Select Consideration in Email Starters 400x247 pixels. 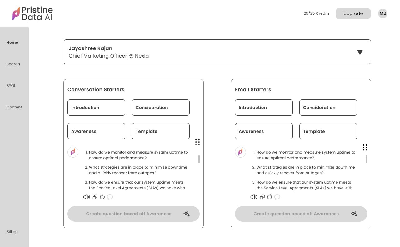point(328,108)
